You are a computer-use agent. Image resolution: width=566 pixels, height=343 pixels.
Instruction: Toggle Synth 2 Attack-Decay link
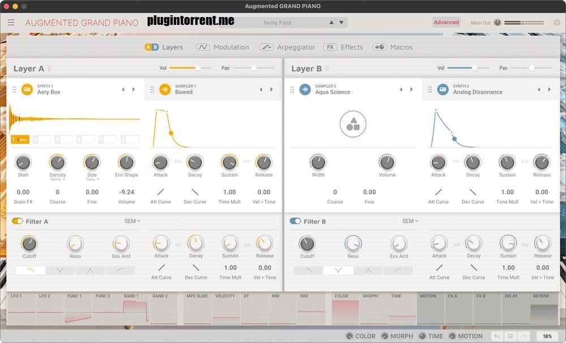(456, 161)
